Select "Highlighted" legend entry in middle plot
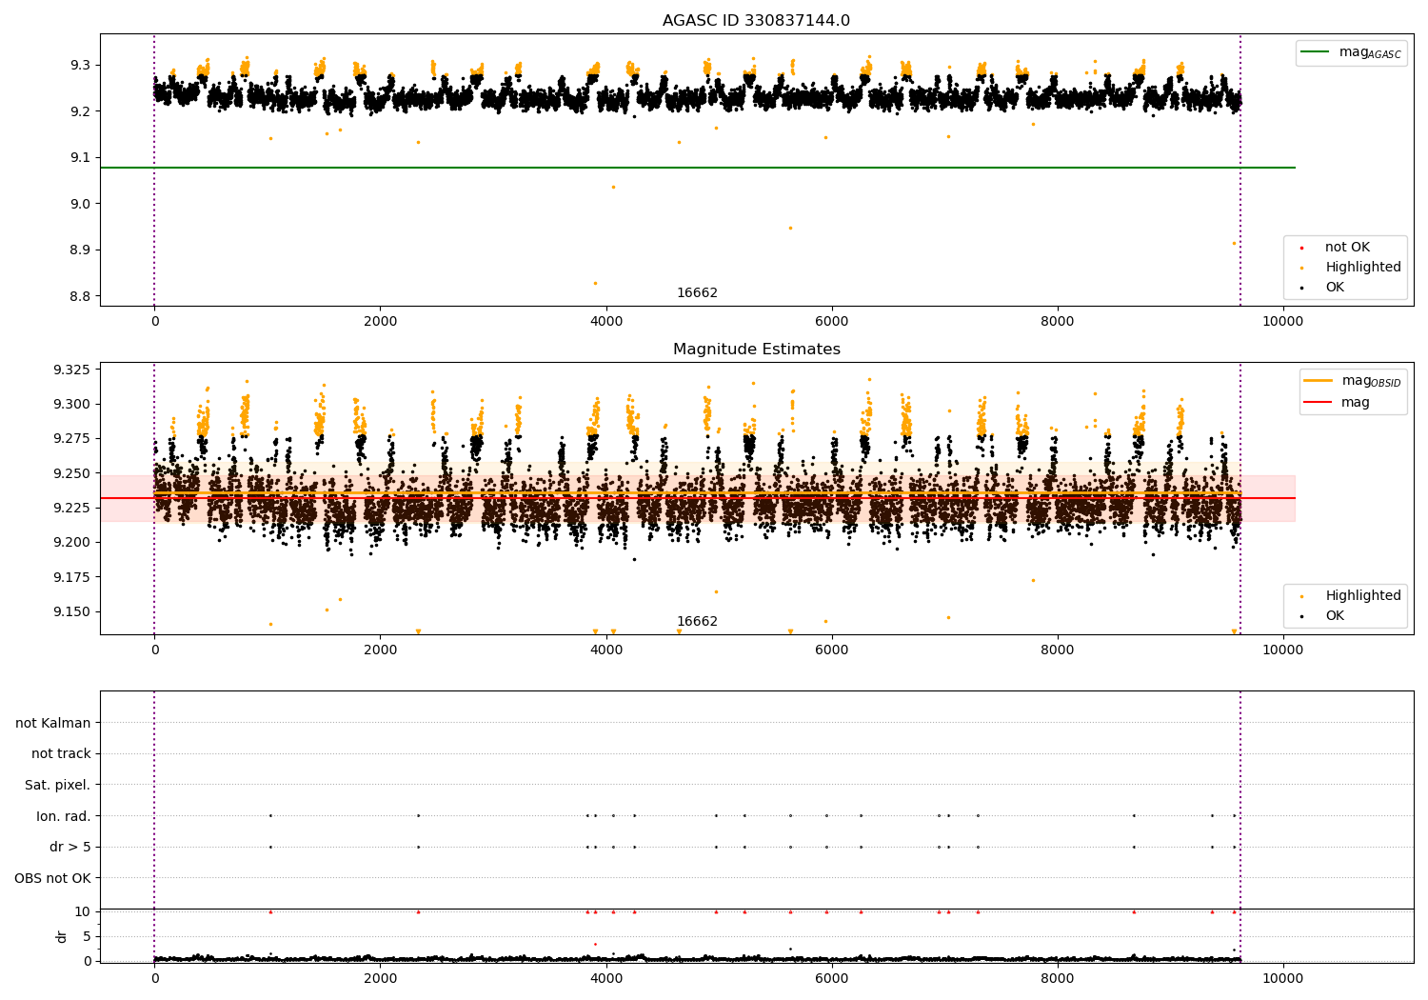Image resolution: width=1428 pixels, height=1000 pixels. click(1362, 596)
